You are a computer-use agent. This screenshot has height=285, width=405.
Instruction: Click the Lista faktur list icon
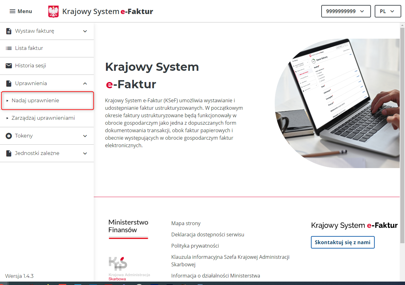click(9, 48)
